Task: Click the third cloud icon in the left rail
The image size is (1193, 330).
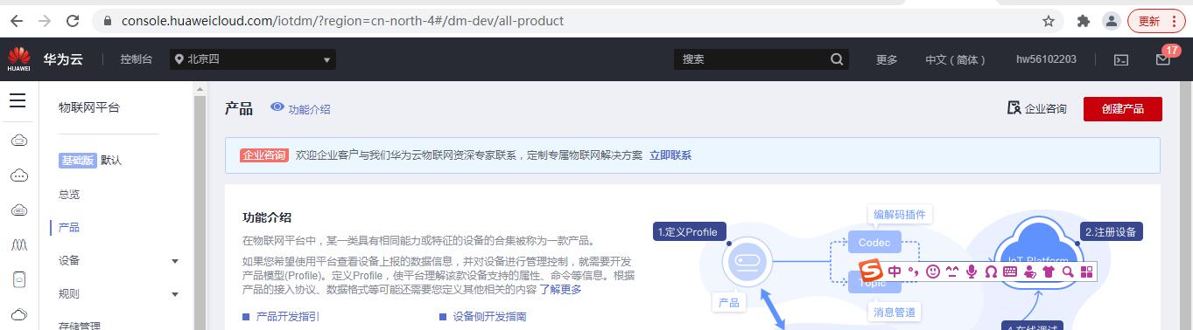Action: 18,210
